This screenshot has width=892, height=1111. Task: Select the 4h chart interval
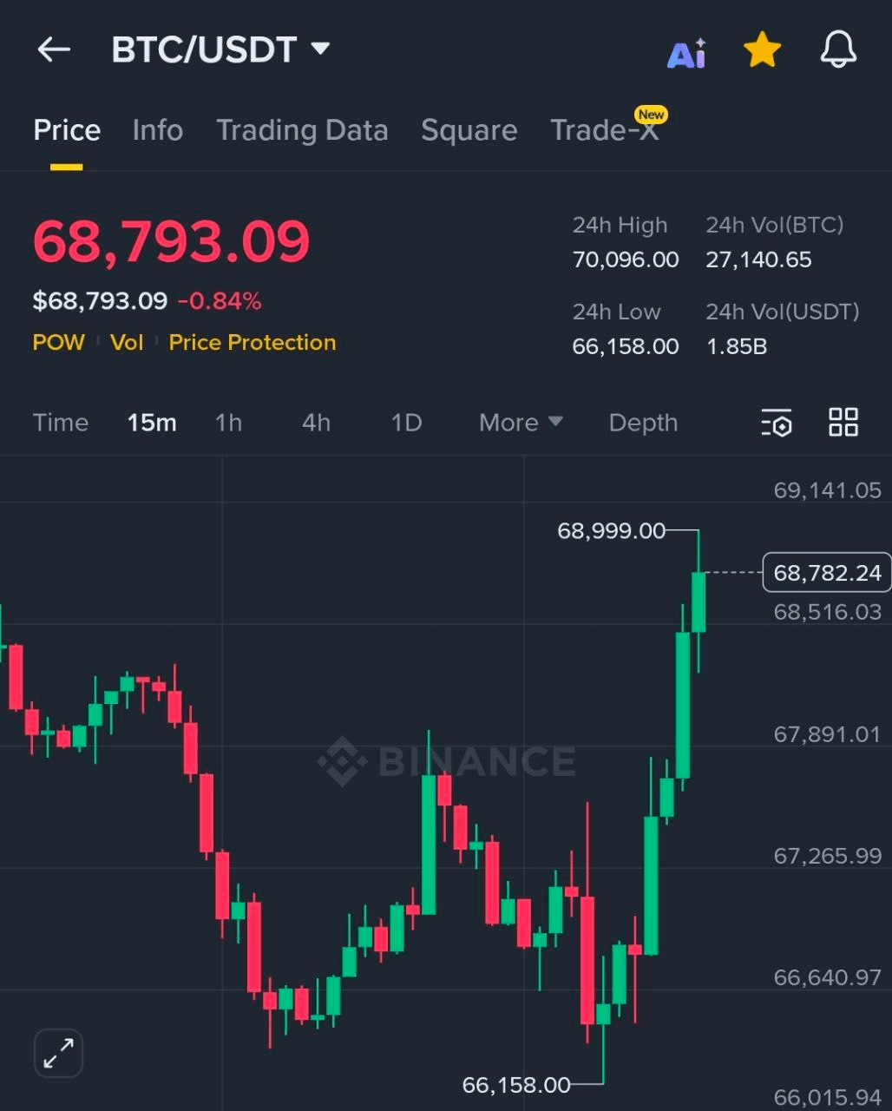[316, 423]
